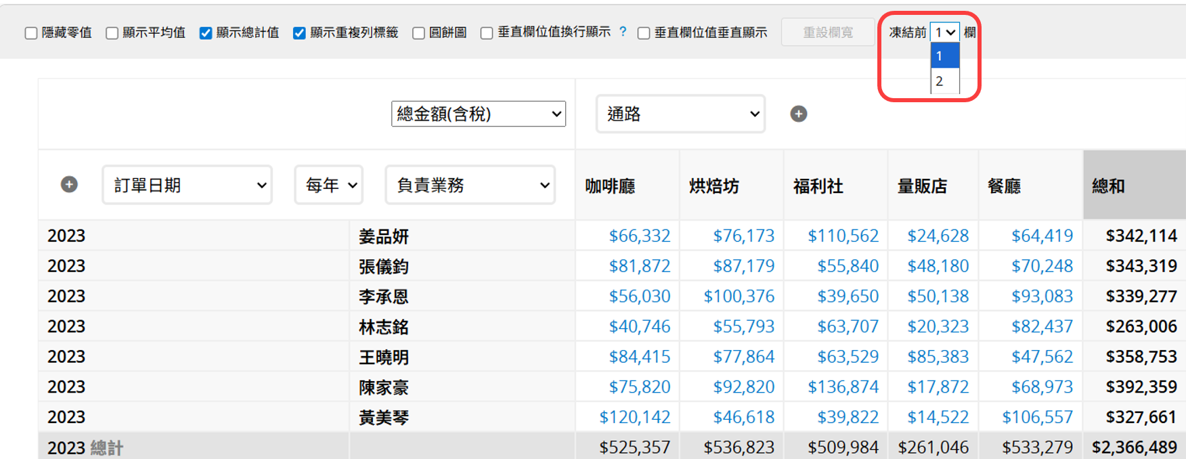Click 姜品妍's 咖啡廳 value $66,332
The image size is (1186, 459).
click(639, 236)
